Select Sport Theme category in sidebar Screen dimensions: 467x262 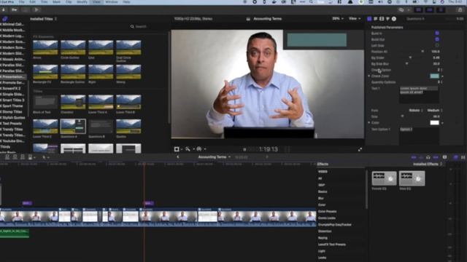click(x=12, y=106)
